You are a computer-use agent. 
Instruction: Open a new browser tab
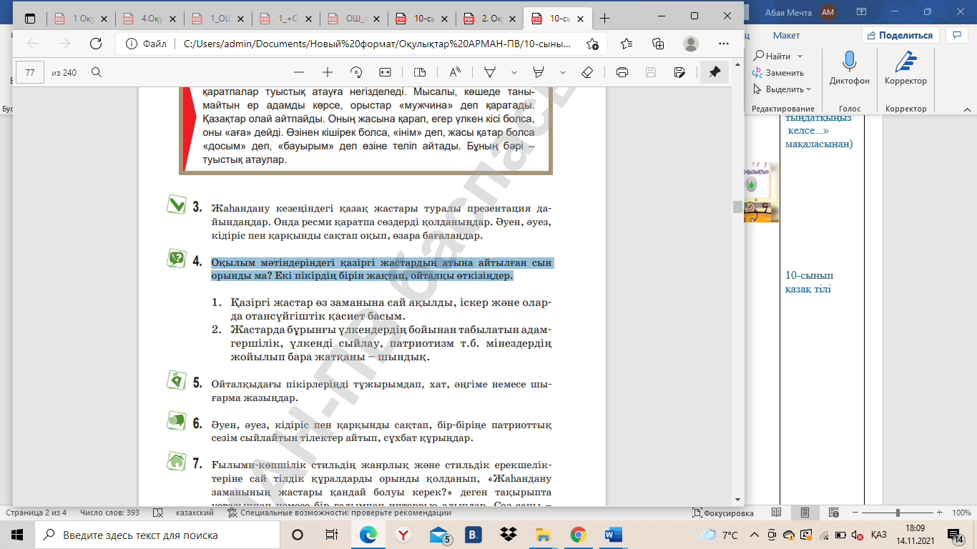(x=605, y=18)
